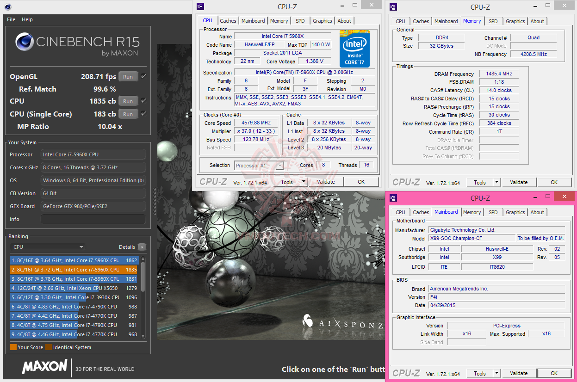Run the CPU Single Core benchmark
Viewport: 577px width, 382px height.
128,114
